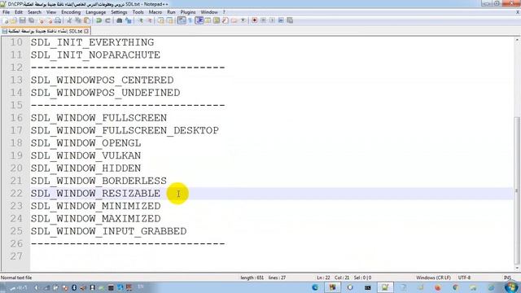Open the Window menu
The width and height of the screenshot is (521, 293).
[x=209, y=12]
